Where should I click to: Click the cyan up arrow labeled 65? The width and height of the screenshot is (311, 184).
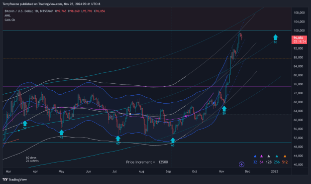pos(118,139)
